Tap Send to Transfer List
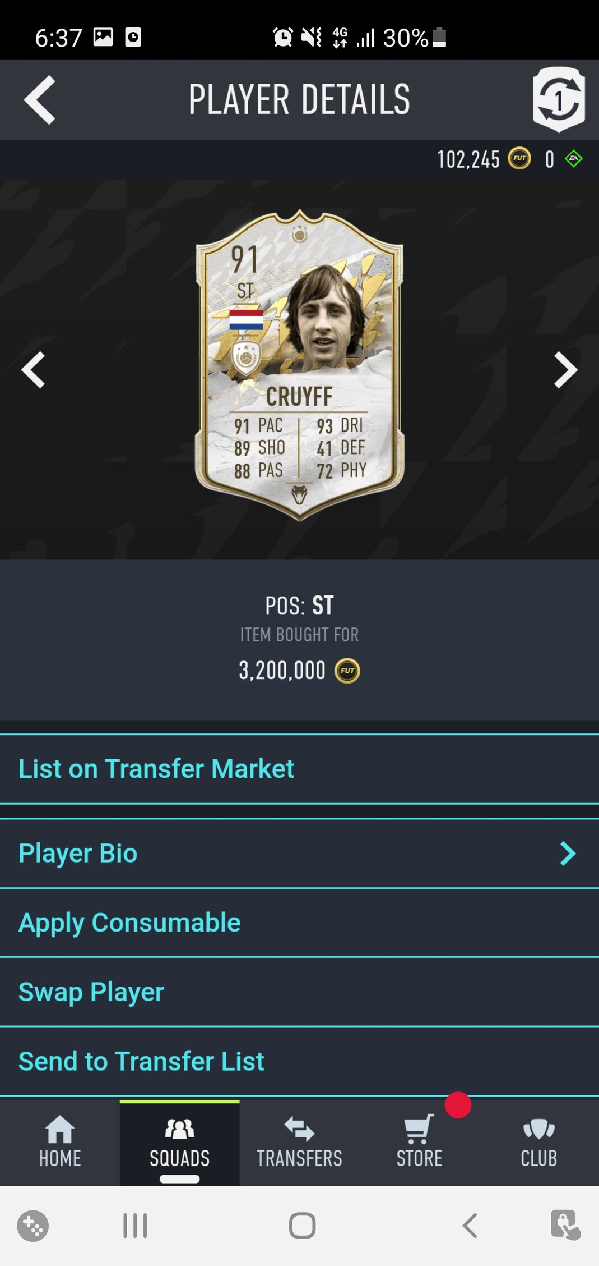 tap(299, 1062)
